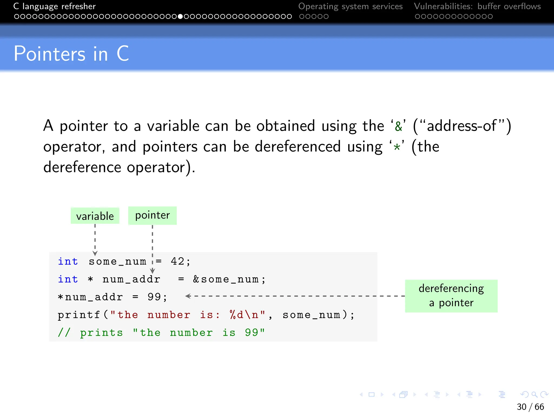Click the magnifier search icon
This screenshot has width=554, height=415.
click(535, 395)
